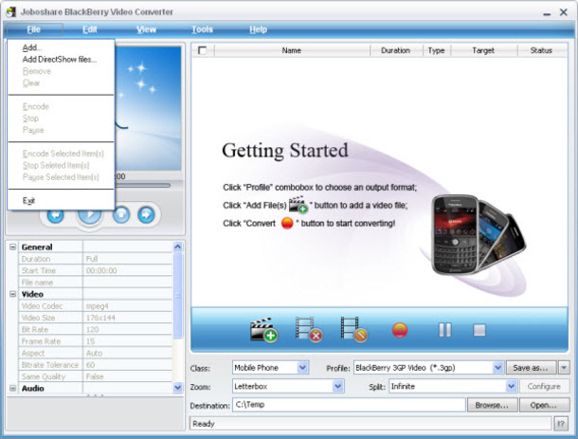This screenshot has width=578, height=439.
Task: Click the help icon beside the Ready status bar
Action: click(x=561, y=424)
